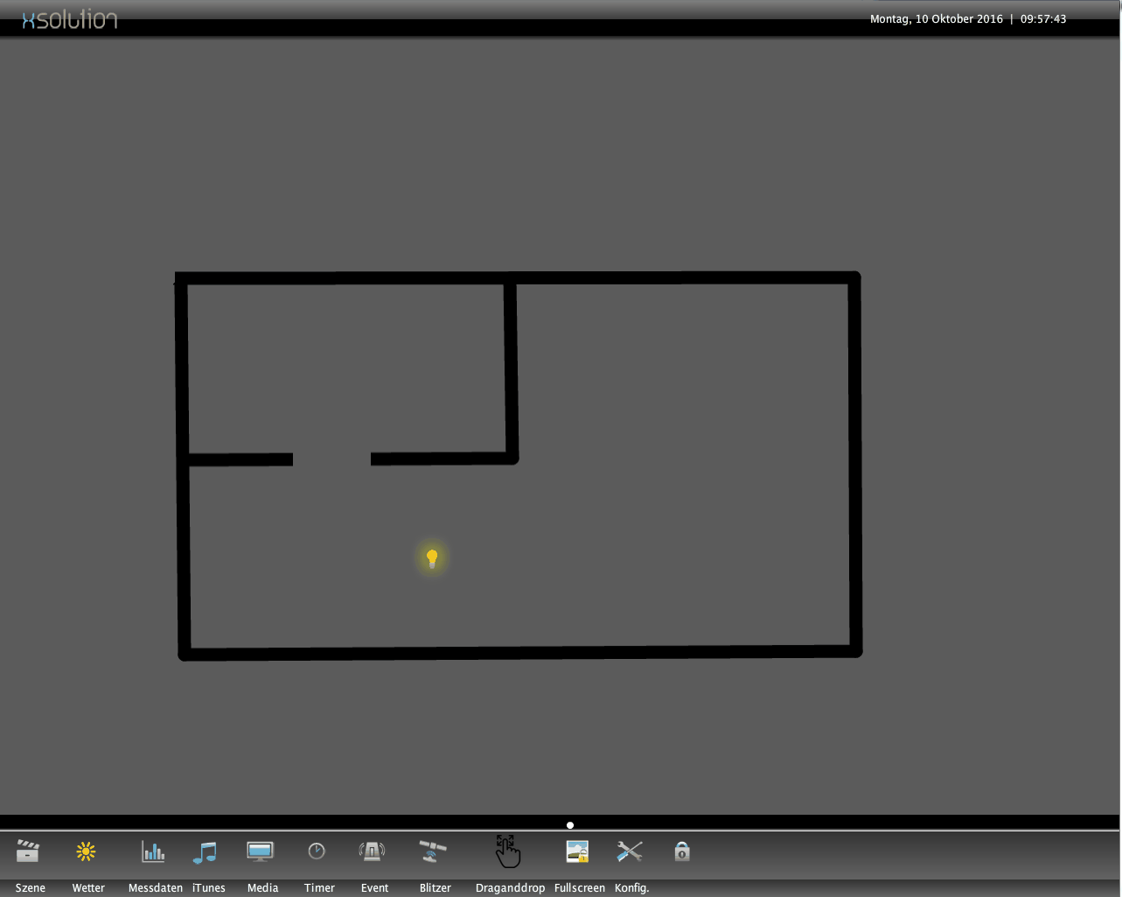Select the white page indicator dot

coord(570,825)
